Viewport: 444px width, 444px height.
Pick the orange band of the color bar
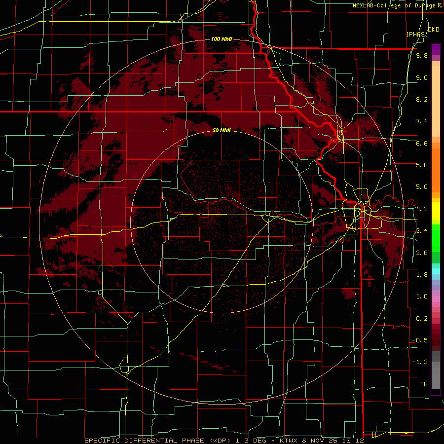point(436,170)
